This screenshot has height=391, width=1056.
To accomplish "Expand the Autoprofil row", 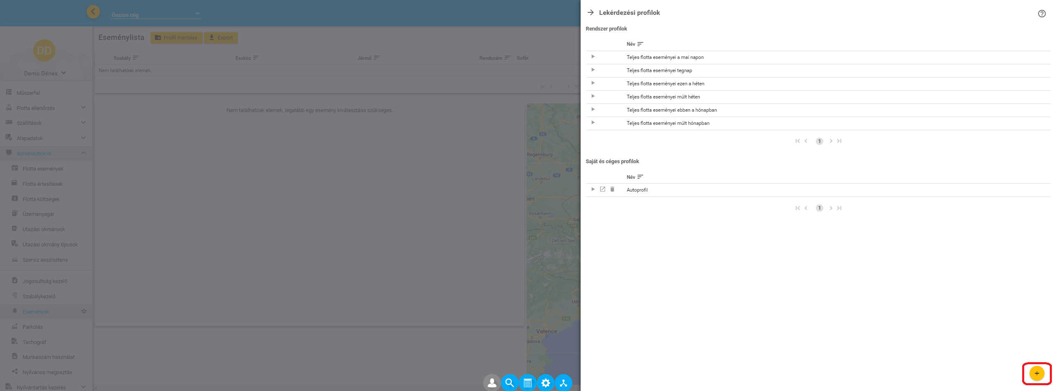I will [x=593, y=190].
